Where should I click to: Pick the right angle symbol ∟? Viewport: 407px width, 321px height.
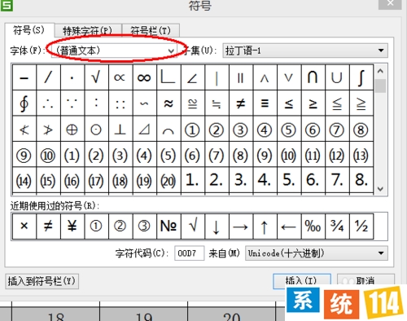coord(168,77)
